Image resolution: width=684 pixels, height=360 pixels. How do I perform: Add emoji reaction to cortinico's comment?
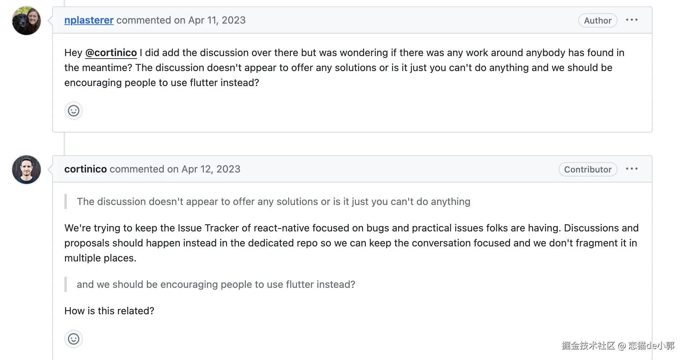(x=74, y=339)
